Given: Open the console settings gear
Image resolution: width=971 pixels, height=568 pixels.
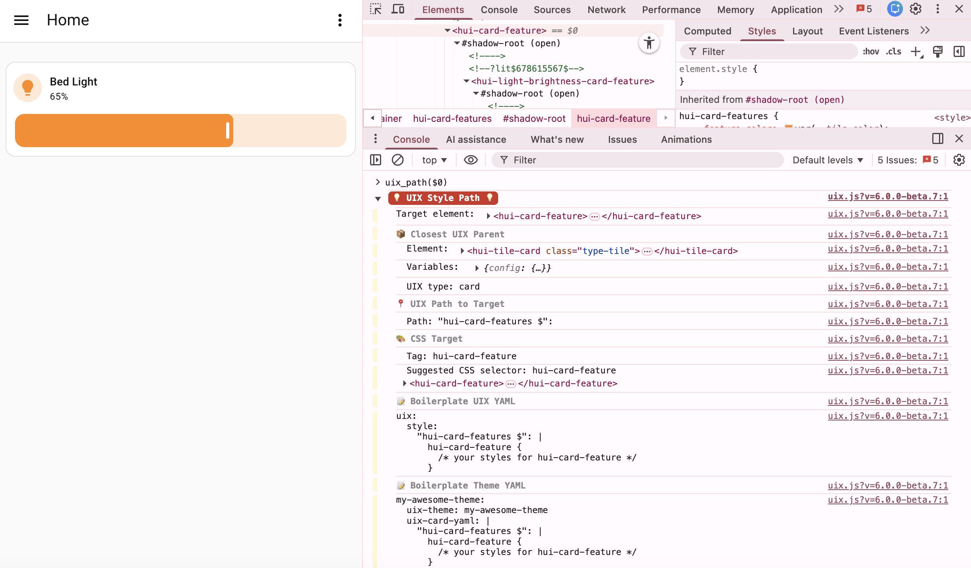Looking at the screenshot, I should (959, 160).
